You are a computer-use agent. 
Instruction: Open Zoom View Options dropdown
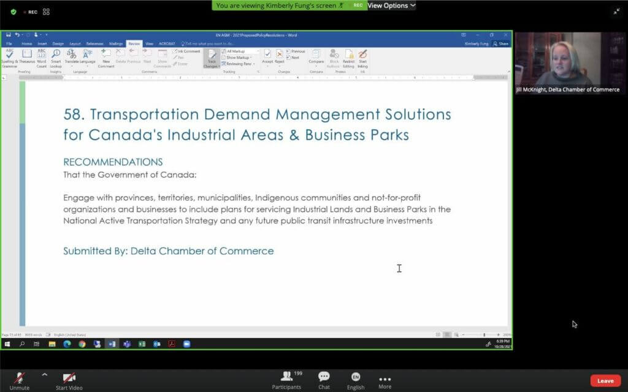(391, 6)
